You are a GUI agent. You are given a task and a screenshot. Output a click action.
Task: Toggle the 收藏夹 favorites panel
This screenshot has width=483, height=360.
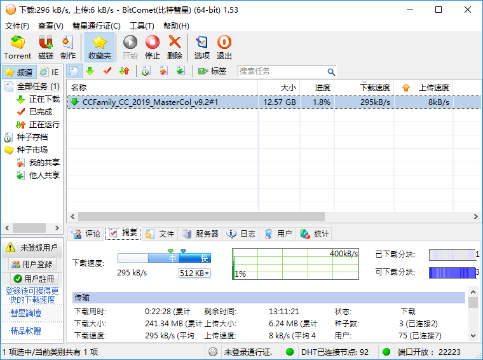click(x=100, y=48)
